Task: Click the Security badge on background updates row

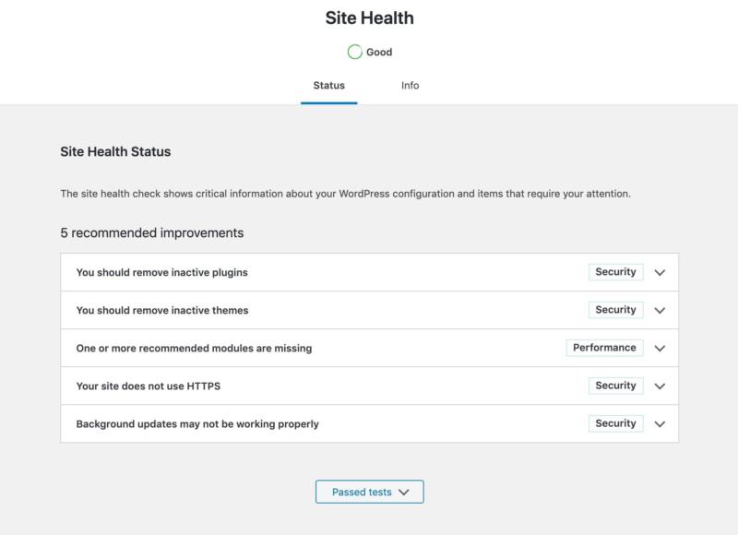Action: tap(615, 423)
